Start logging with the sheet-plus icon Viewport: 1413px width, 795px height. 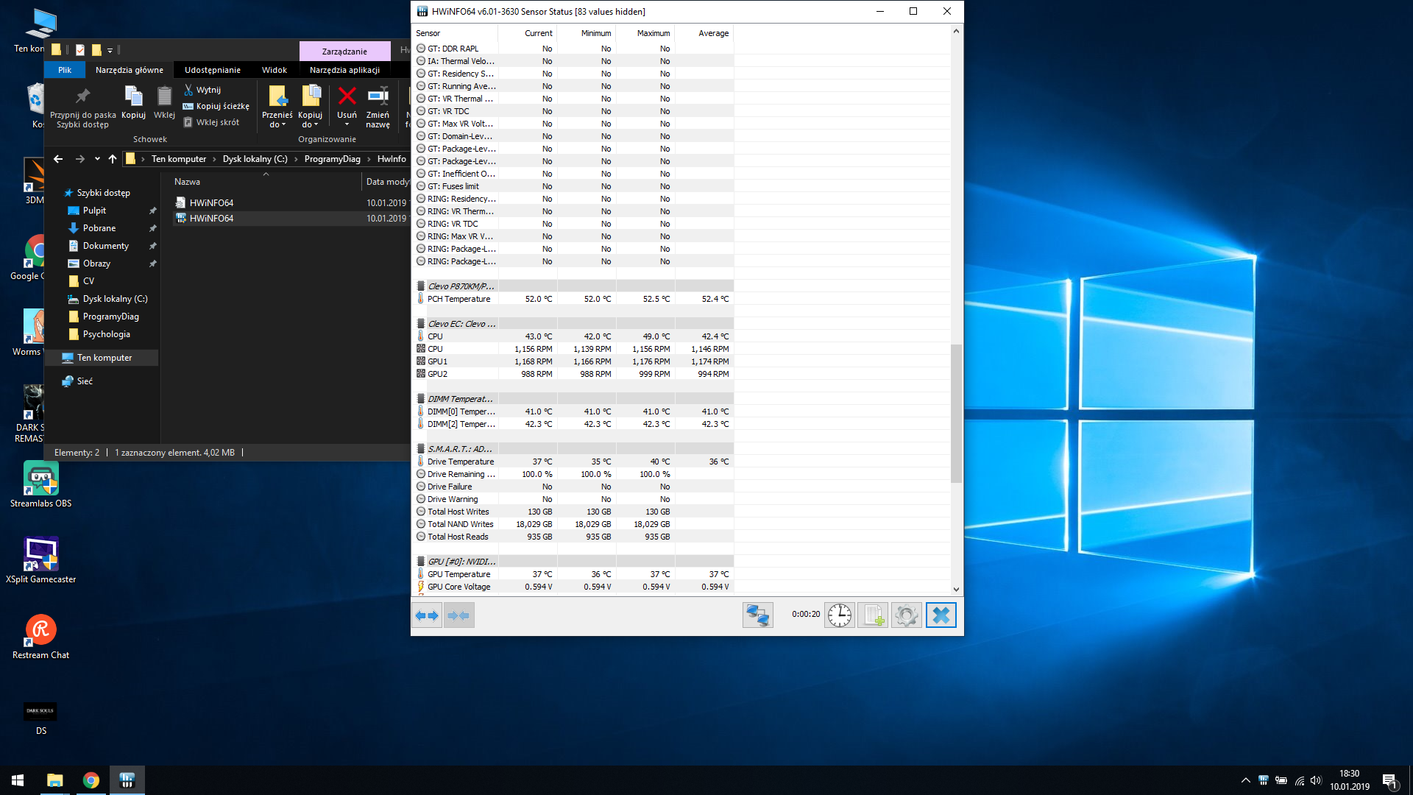[x=873, y=615]
